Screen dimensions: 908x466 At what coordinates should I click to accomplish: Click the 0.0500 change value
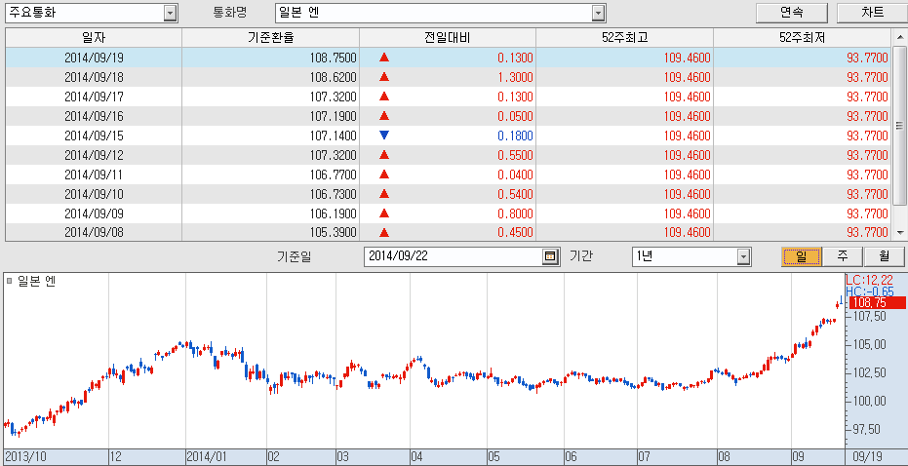(515, 116)
